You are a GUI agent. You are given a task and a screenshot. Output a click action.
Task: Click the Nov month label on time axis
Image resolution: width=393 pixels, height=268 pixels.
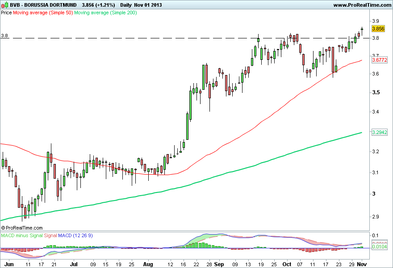pos(362,264)
